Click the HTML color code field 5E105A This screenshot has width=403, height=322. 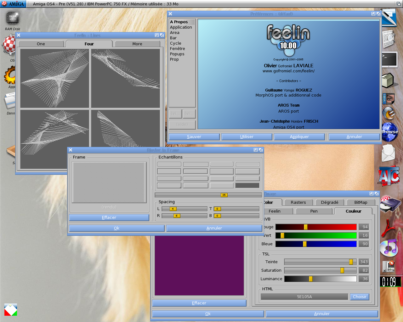304,297
